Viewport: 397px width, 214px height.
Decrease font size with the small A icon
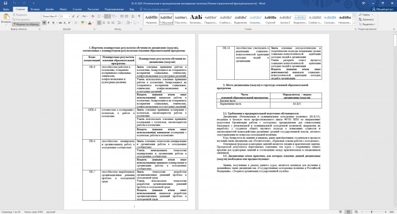(x=78, y=16)
